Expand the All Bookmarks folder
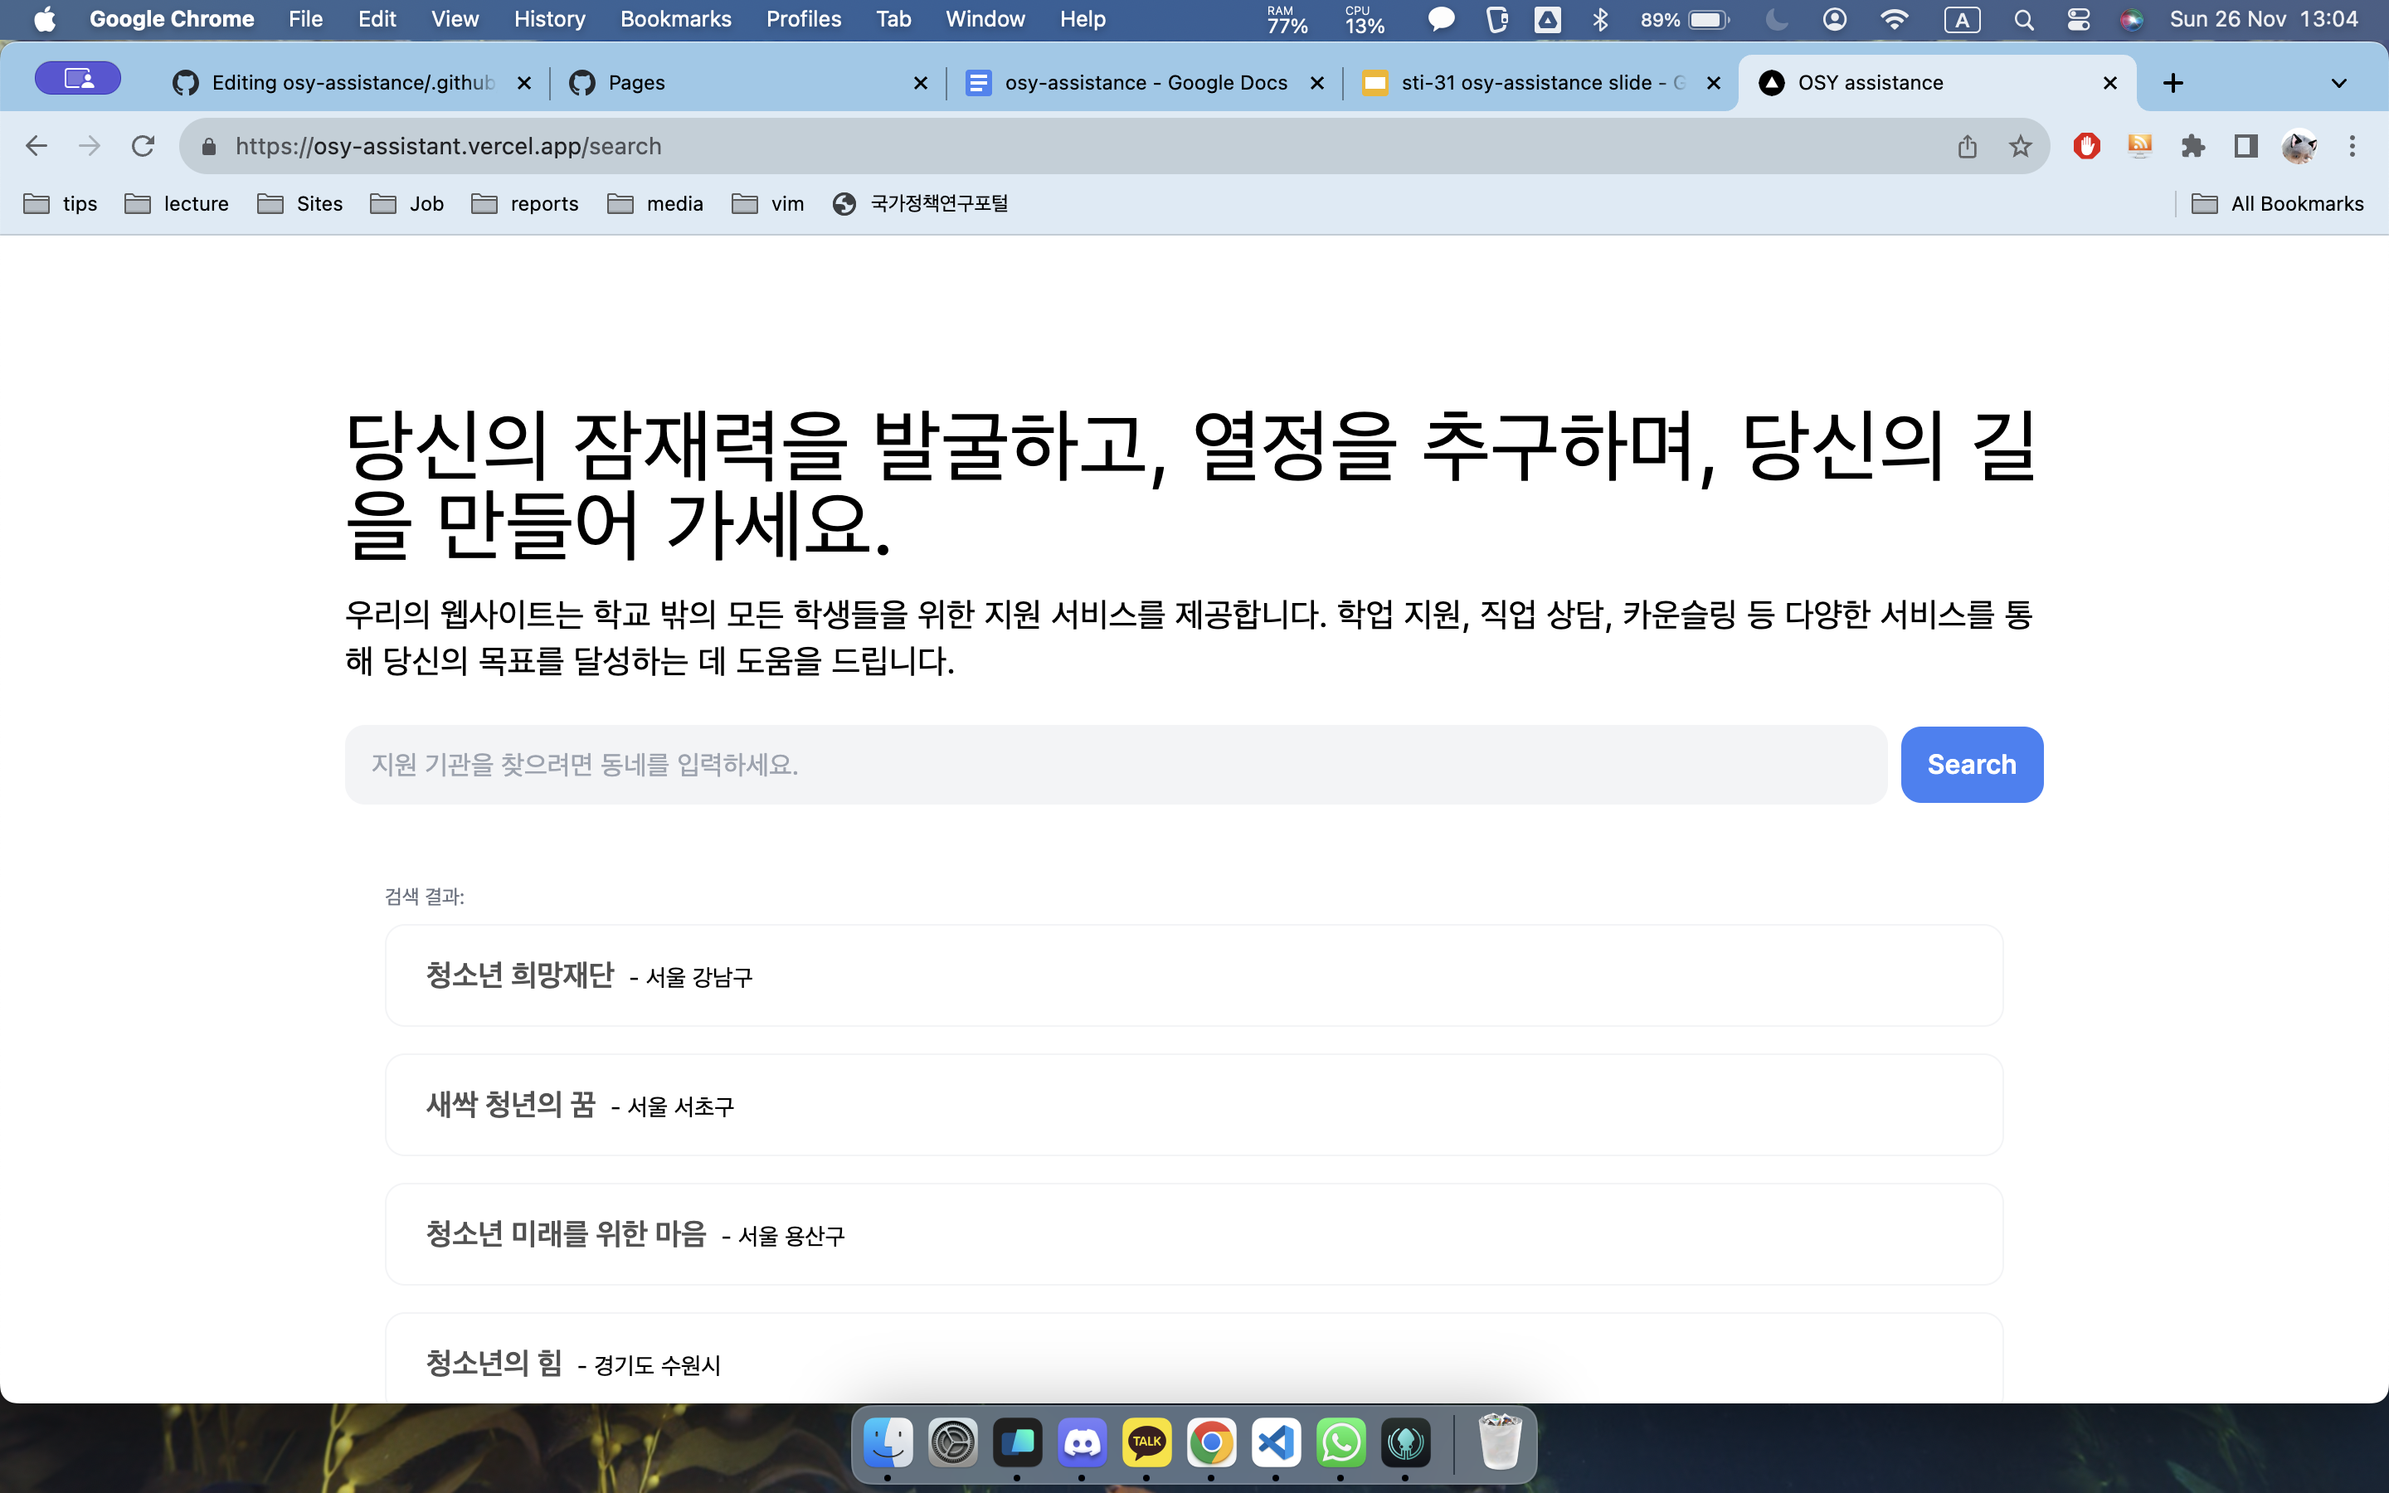 pos(2278,203)
